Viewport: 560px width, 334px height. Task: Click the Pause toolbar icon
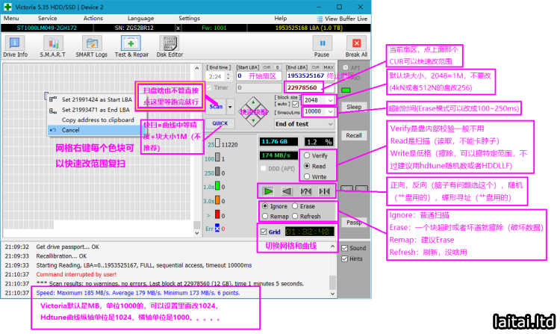coord(321,45)
